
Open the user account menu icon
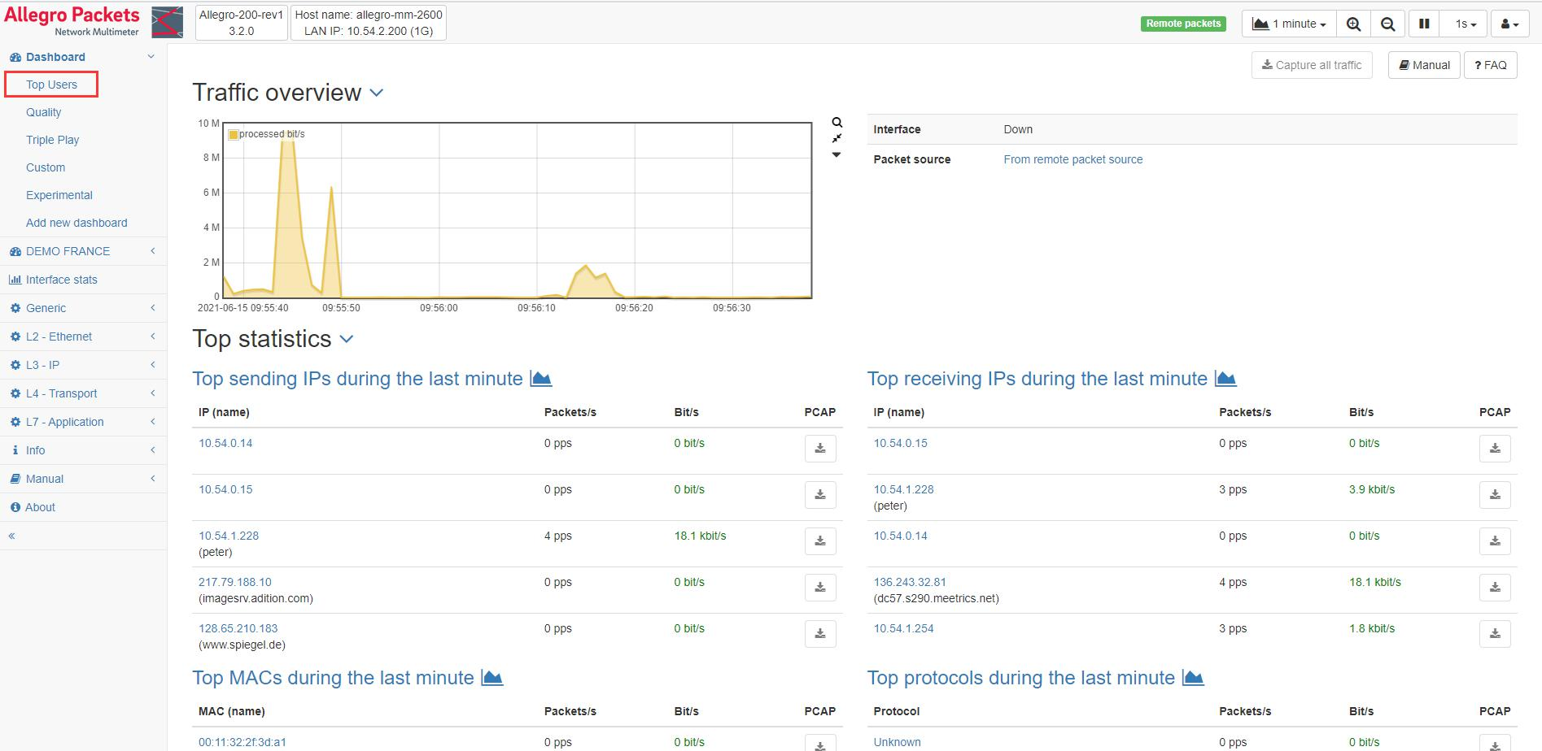(1509, 24)
